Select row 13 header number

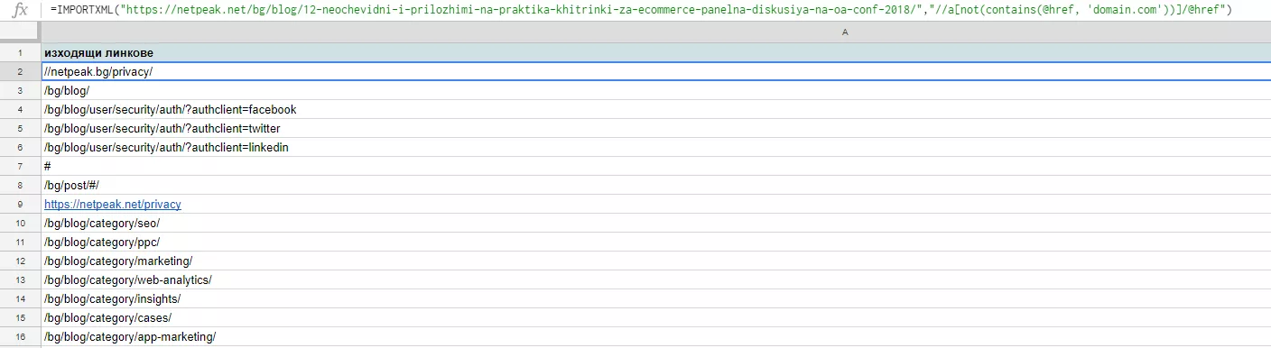click(x=20, y=280)
